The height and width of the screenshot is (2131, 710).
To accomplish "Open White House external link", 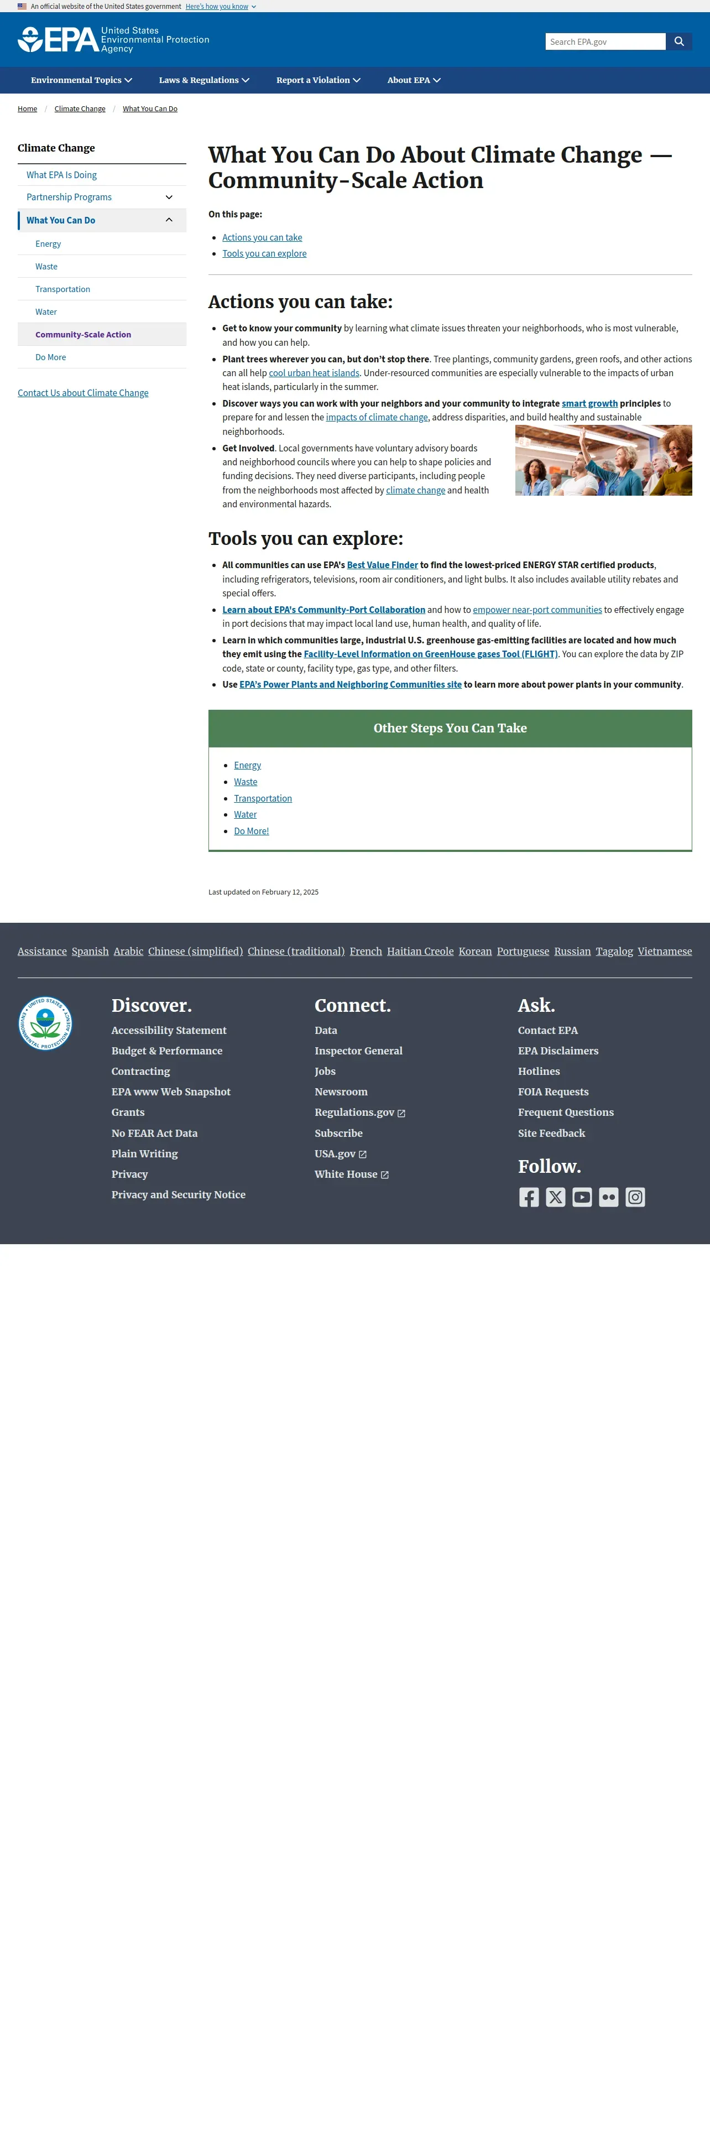I will pos(351,1174).
